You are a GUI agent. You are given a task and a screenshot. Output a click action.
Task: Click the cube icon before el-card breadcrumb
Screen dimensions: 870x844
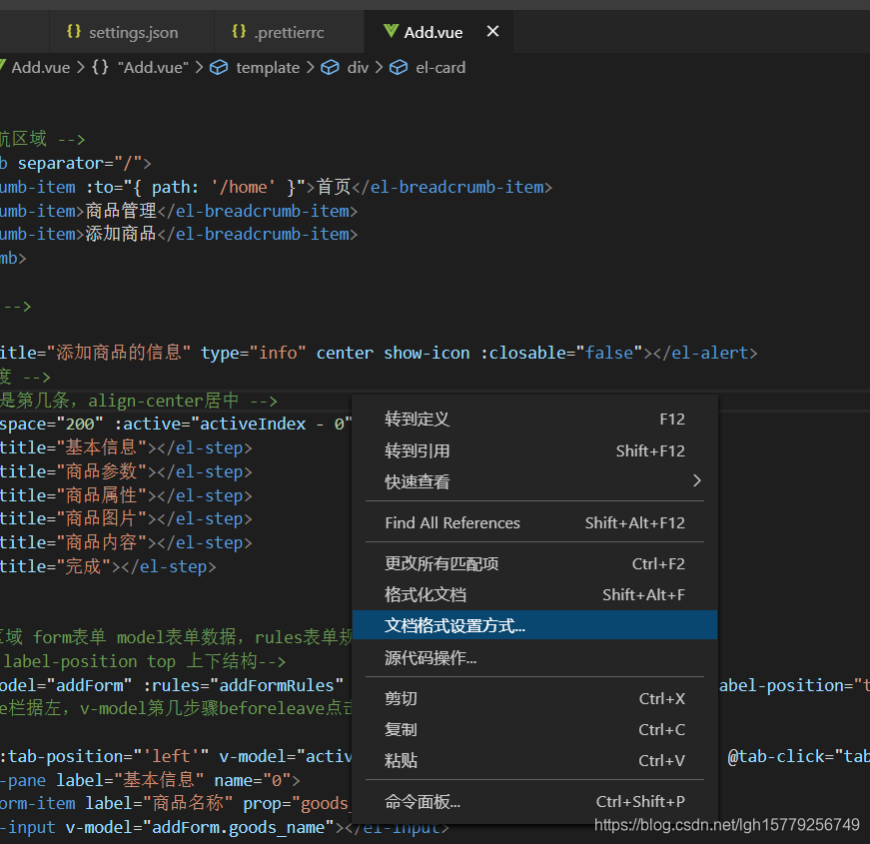399,67
